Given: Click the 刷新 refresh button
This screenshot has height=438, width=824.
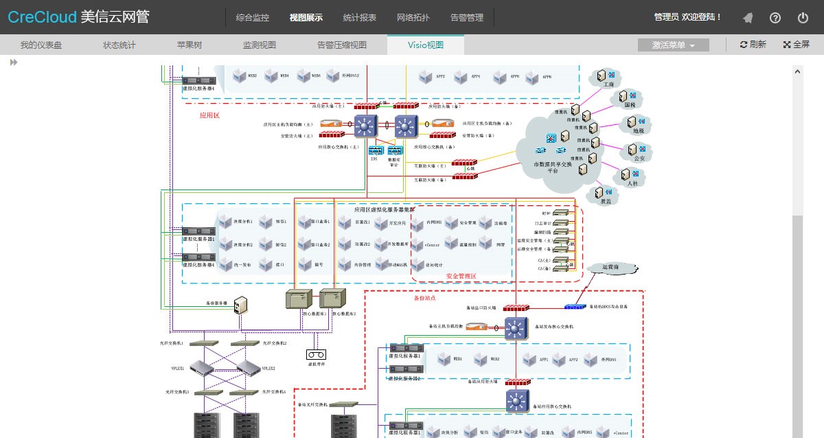Looking at the screenshot, I should point(753,45).
